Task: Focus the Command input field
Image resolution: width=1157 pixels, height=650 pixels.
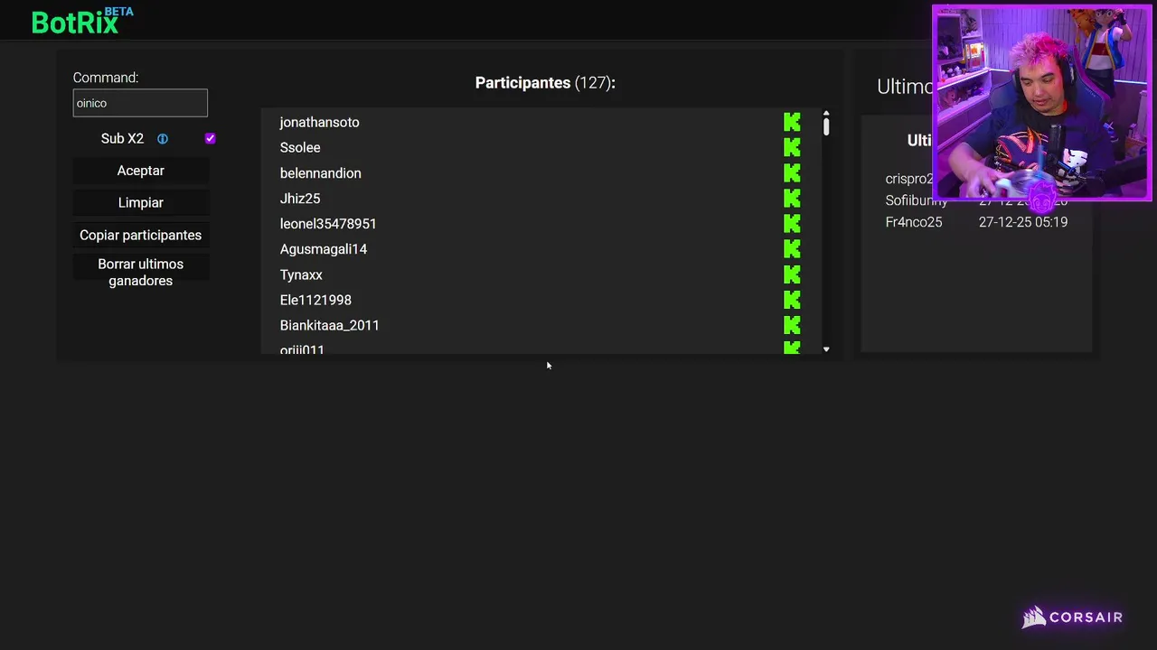Action: 140,103
